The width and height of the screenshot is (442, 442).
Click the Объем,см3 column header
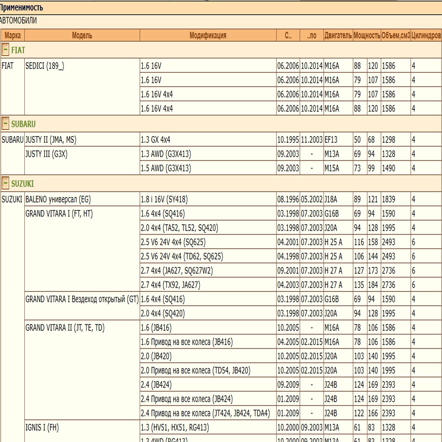[396, 35]
